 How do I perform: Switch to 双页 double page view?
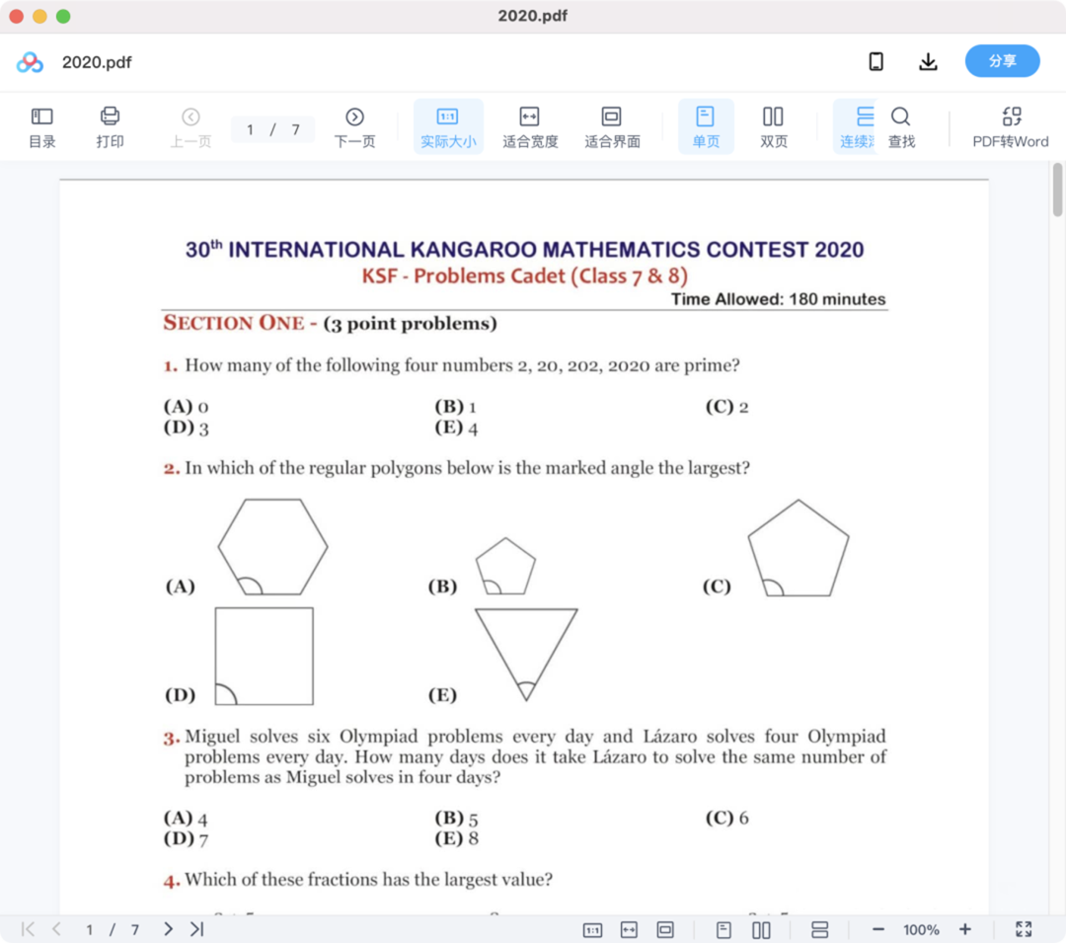click(774, 127)
